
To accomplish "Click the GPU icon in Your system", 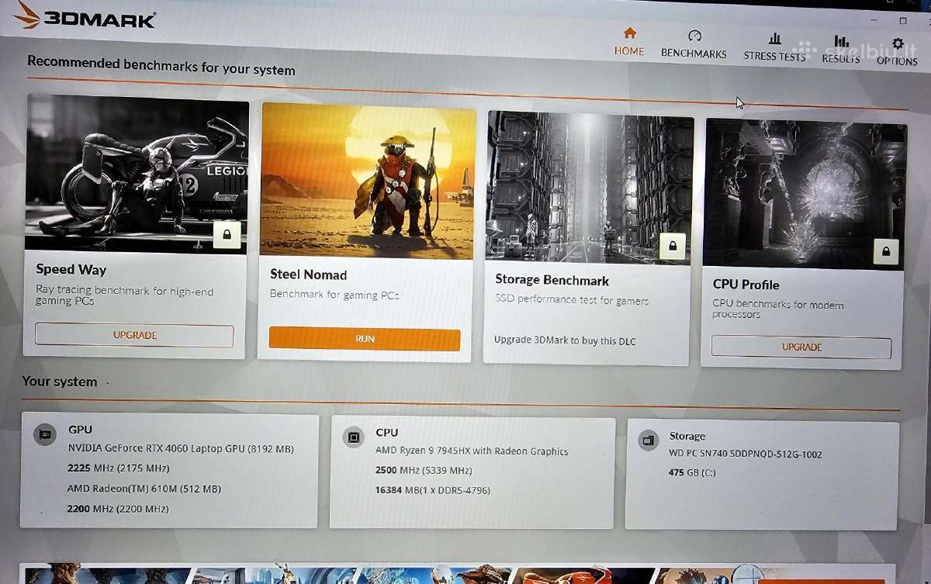I will pyautogui.click(x=45, y=434).
